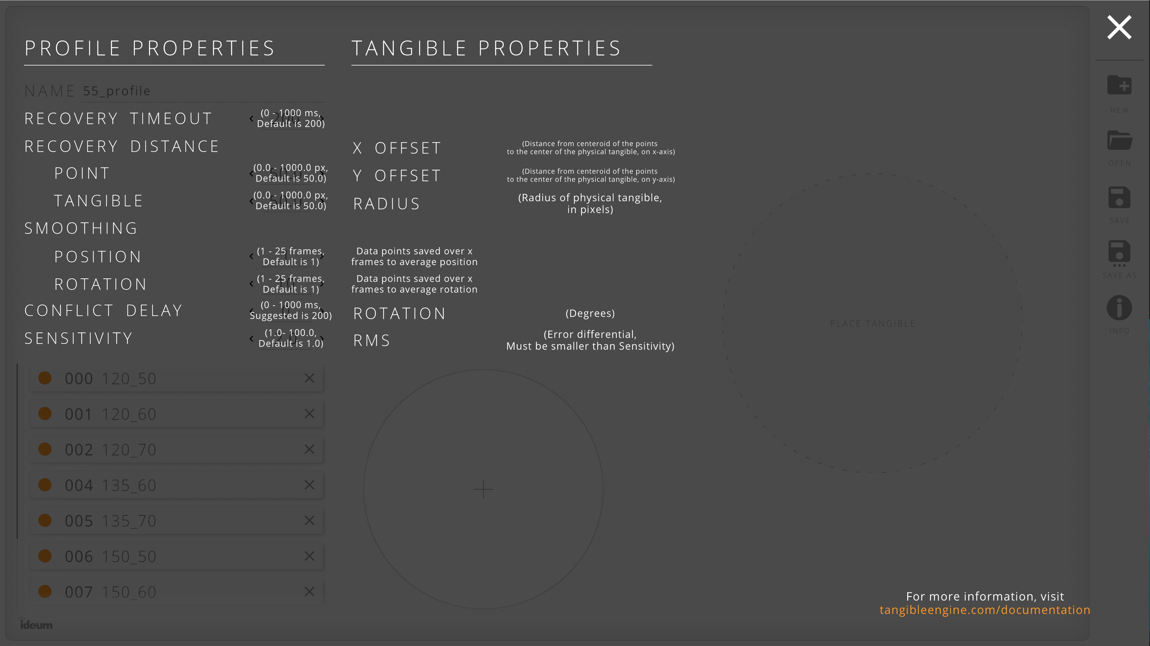Click the add new profile icon

click(1120, 85)
